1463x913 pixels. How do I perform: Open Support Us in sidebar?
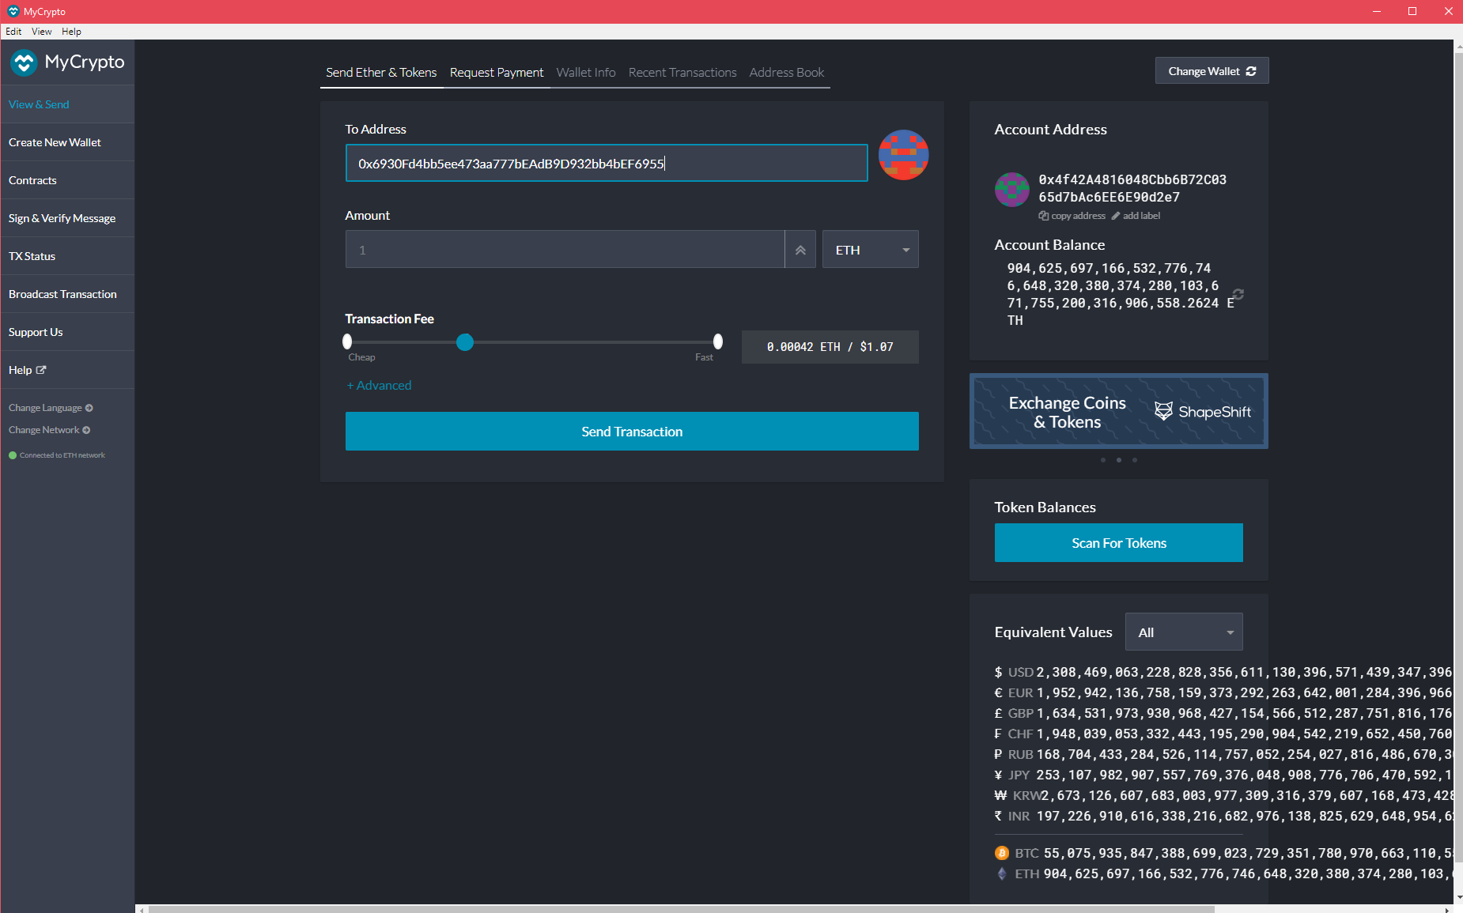pyautogui.click(x=67, y=332)
